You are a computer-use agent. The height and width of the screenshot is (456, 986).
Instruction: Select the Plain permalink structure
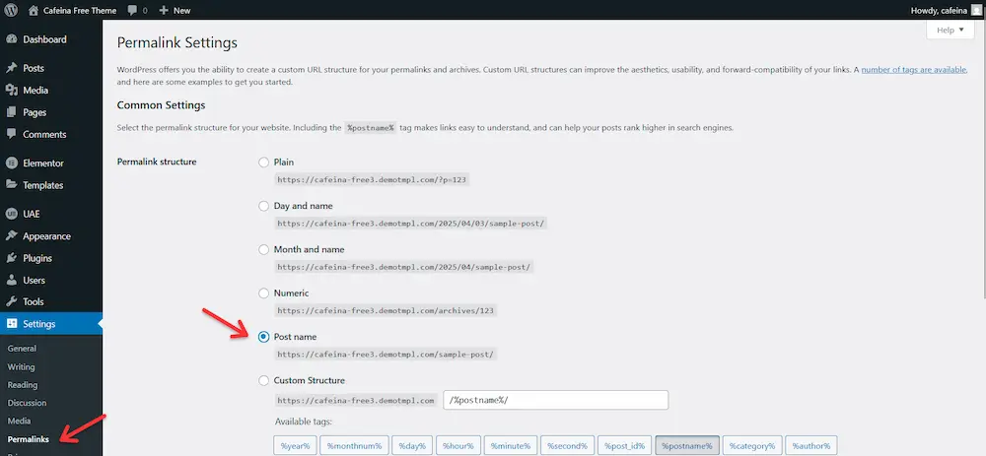(x=264, y=163)
